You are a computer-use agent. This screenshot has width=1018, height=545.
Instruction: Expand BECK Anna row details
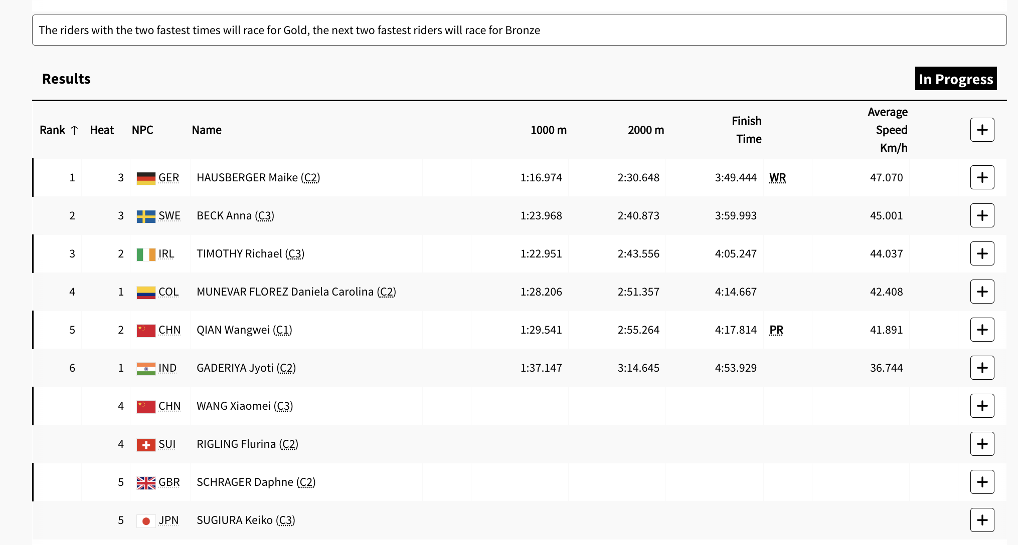(x=982, y=216)
